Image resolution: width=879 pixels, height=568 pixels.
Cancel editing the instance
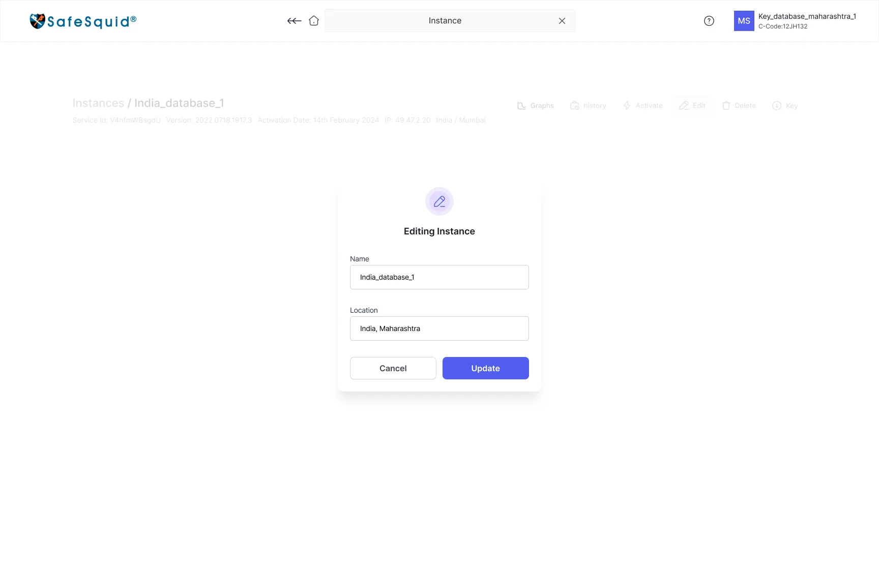(x=393, y=368)
